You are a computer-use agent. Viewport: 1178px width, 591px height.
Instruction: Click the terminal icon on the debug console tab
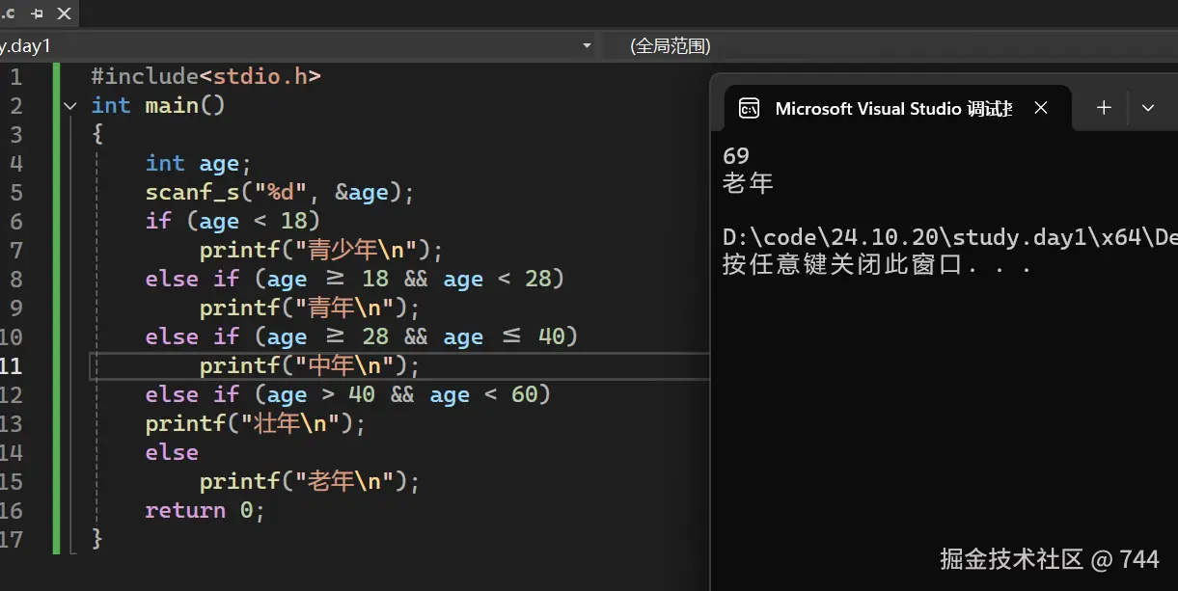pyautogui.click(x=749, y=108)
